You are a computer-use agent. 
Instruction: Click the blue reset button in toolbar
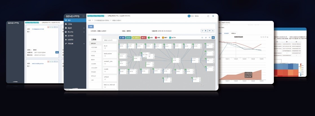(x=122, y=37)
